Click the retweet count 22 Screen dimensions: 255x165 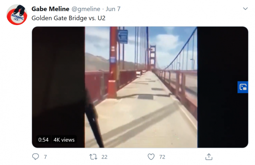(x=104, y=157)
